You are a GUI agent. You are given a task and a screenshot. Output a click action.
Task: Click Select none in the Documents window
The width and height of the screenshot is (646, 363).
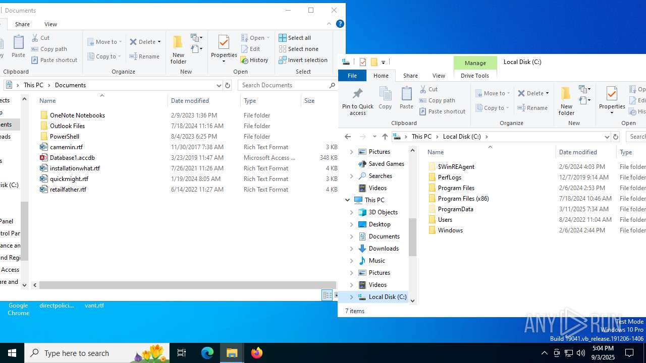point(298,49)
